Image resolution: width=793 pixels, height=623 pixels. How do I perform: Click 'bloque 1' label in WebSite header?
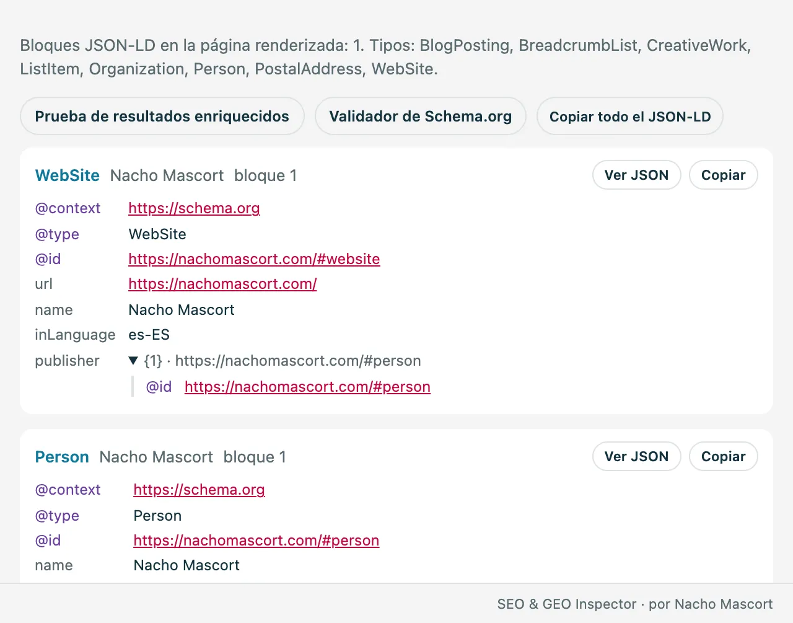tap(265, 175)
